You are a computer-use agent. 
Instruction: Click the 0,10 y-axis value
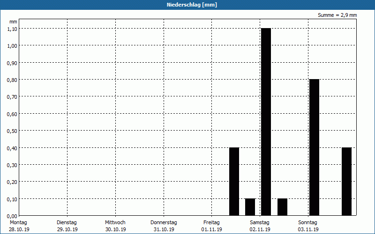pos(12,199)
